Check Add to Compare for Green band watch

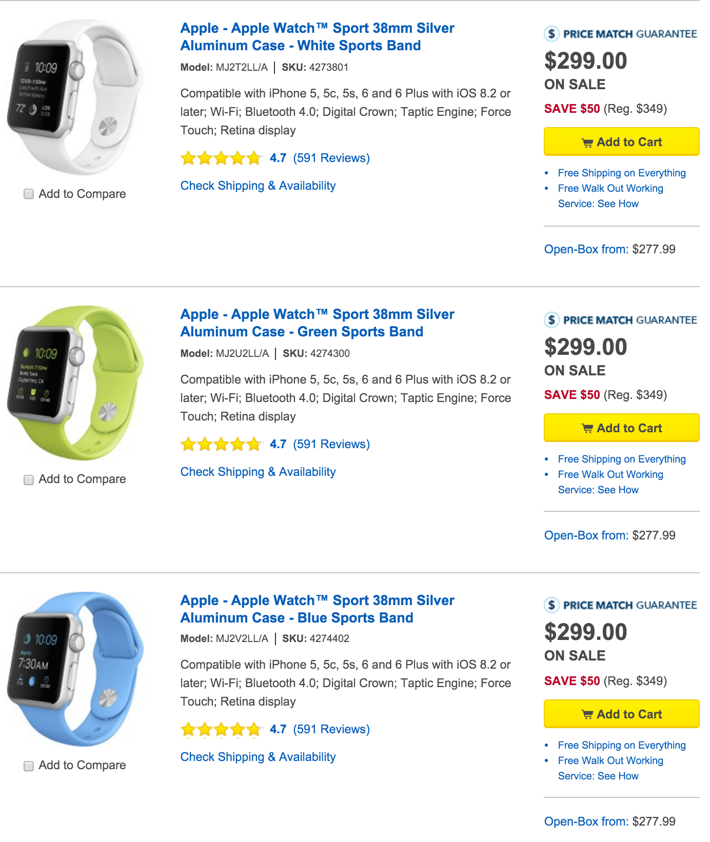point(29,479)
